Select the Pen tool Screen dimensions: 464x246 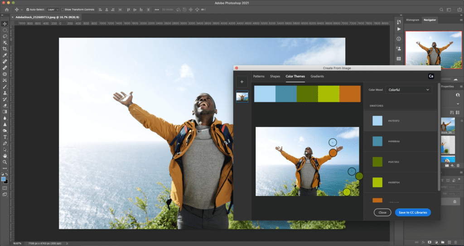point(5,143)
